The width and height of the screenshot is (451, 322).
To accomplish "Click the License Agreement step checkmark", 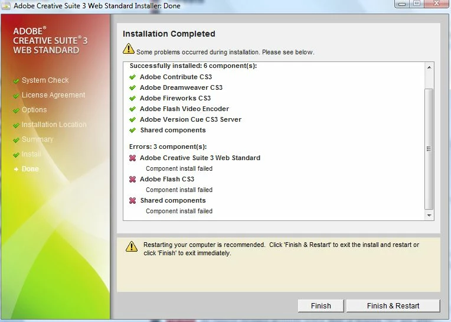I will pyautogui.click(x=16, y=96).
